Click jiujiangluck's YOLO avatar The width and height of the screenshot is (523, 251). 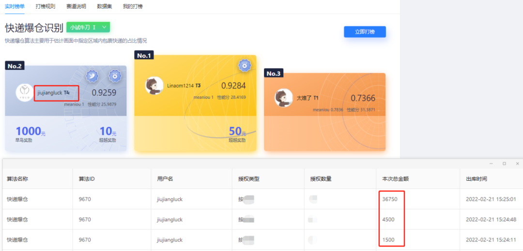[x=25, y=93]
